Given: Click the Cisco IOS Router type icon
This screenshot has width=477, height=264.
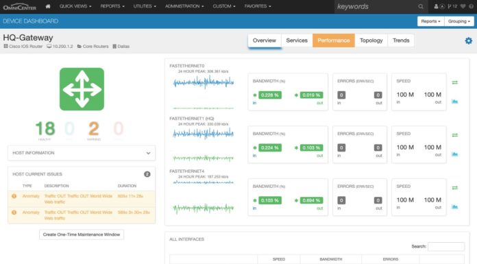Looking at the screenshot, I should (x=5, y=46).
